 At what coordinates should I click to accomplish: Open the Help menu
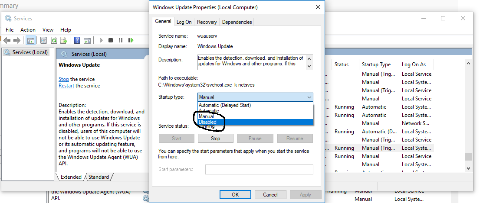(x=66, y=30)
